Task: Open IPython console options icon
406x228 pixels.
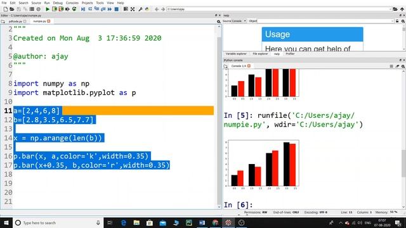Action: [x=403, y=66]
